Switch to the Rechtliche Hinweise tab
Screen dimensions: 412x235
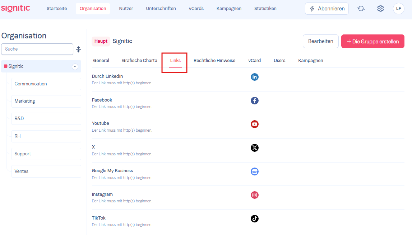tap(214, 60)
